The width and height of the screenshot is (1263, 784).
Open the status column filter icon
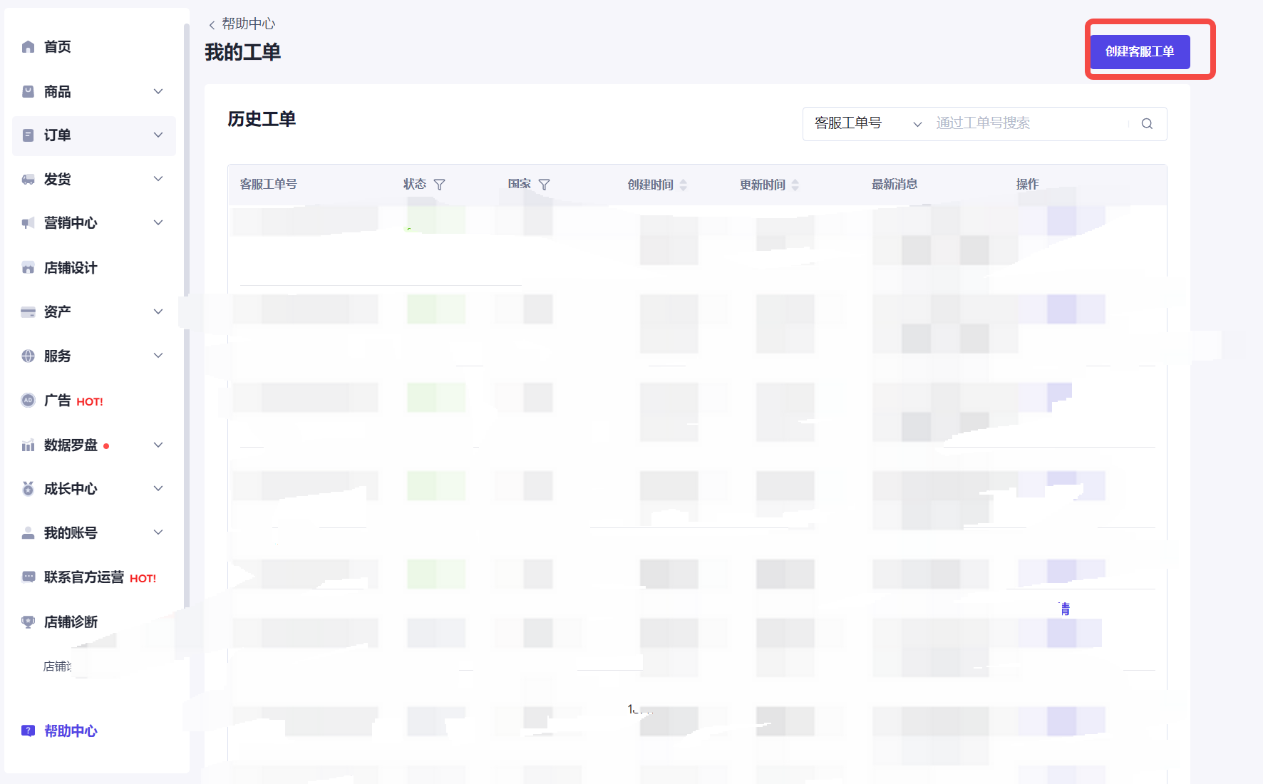439,185
